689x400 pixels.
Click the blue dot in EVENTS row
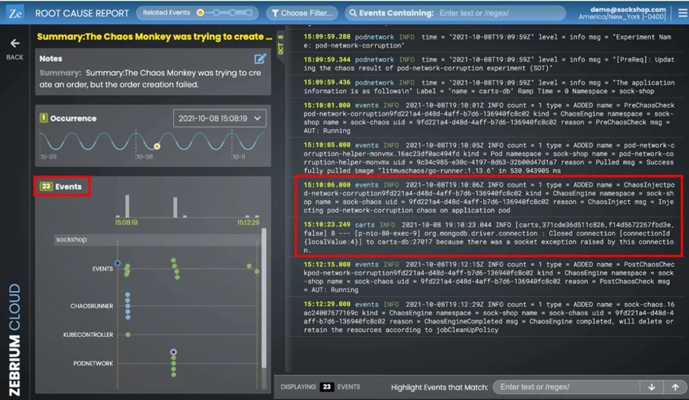tap(118, 263)
